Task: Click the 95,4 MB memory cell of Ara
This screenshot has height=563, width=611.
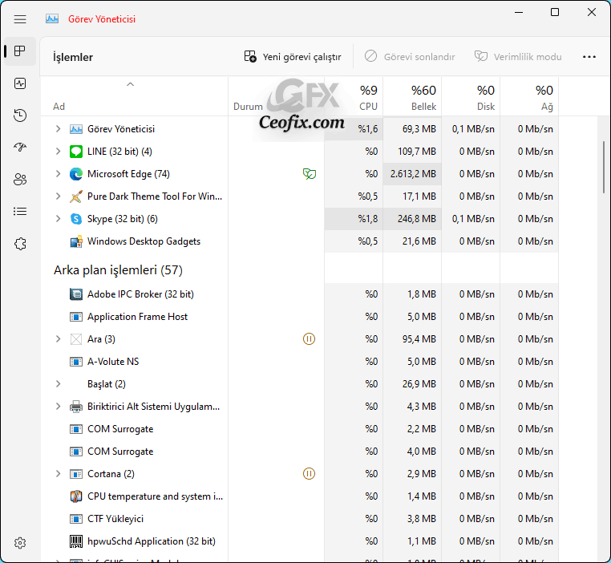Action: pos(412,339)
